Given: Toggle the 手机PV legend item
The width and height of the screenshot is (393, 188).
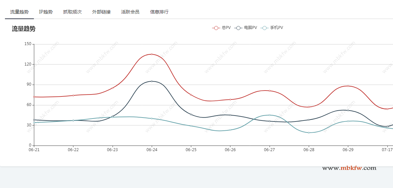Looking at the screenshot, I should (x=272, y=28).
